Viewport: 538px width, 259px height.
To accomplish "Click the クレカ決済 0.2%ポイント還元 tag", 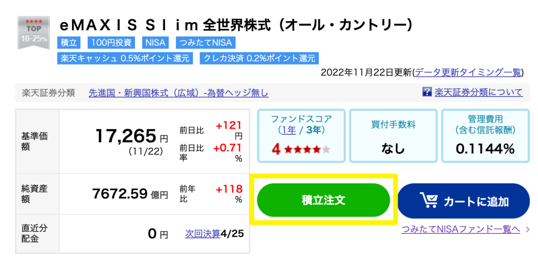I will (259, 58).
